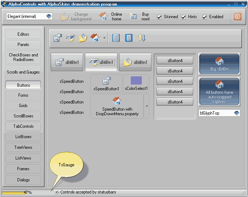This screenshot has width=248, height=197.
Task: Toggle the Hints checkbox
Action: (183, 17)
